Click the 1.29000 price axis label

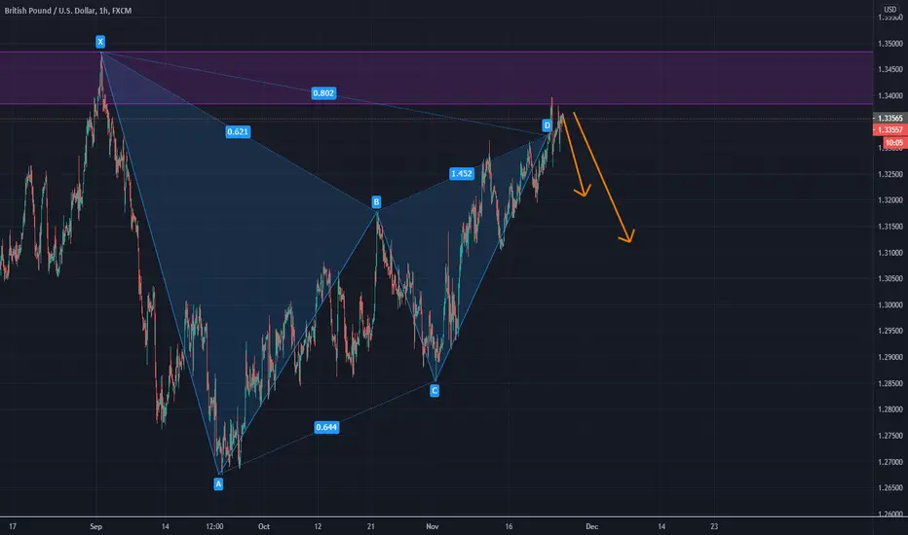pyautogui.click(x=890, y=357)
